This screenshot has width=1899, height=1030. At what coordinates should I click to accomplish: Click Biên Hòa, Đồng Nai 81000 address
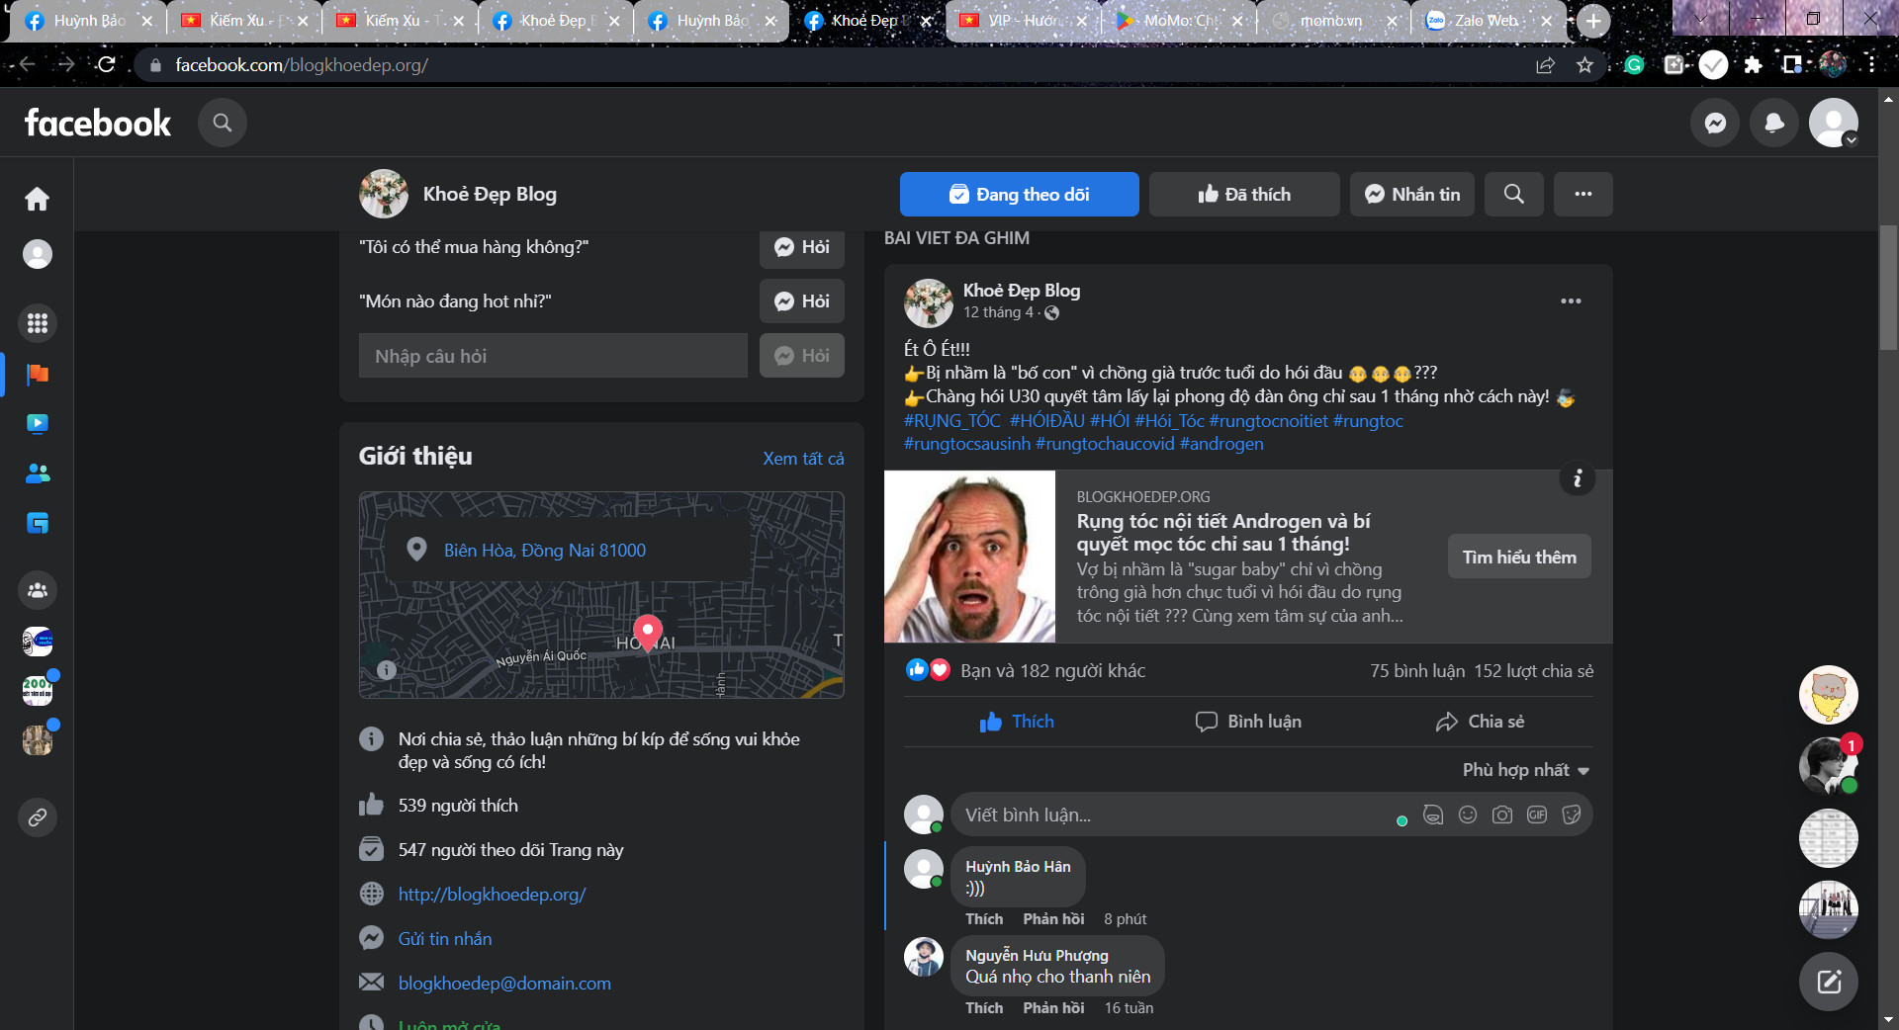545,551
